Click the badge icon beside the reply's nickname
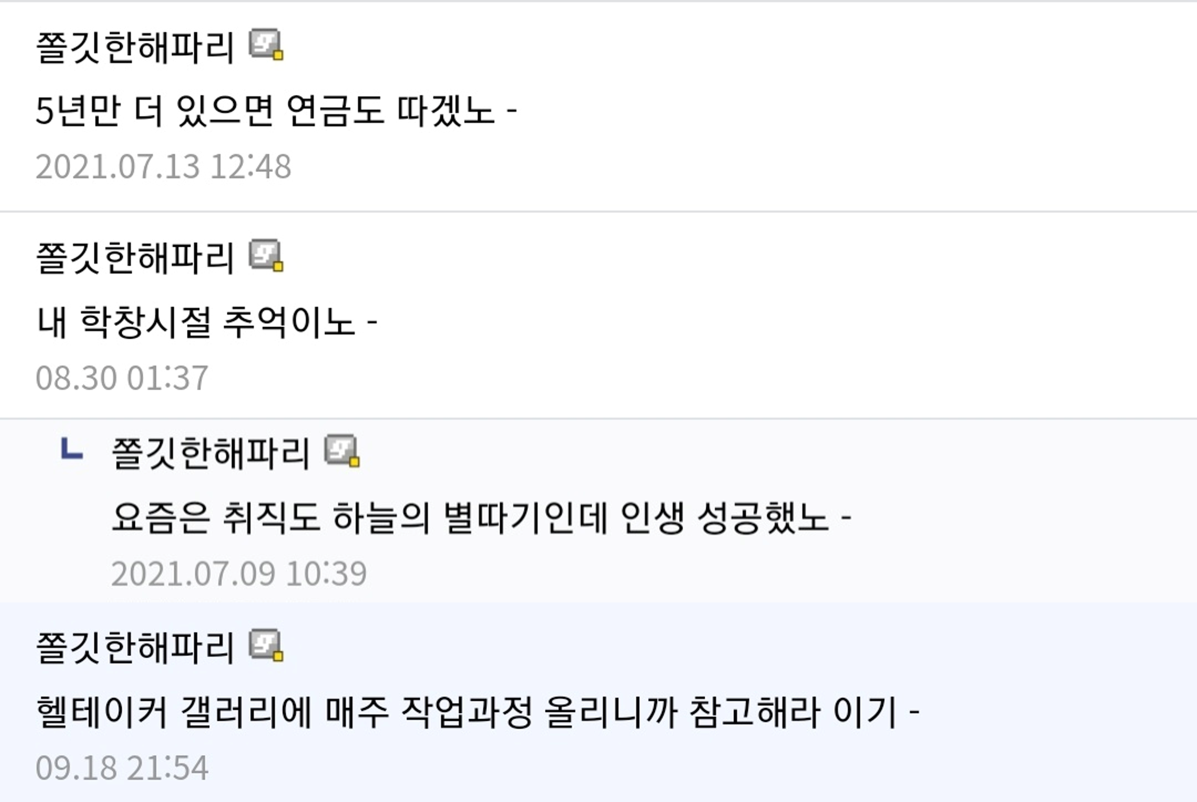Image resolution: width=1197 pixels, height=802 pixels. pyautogui.click(x=341, y=451)
